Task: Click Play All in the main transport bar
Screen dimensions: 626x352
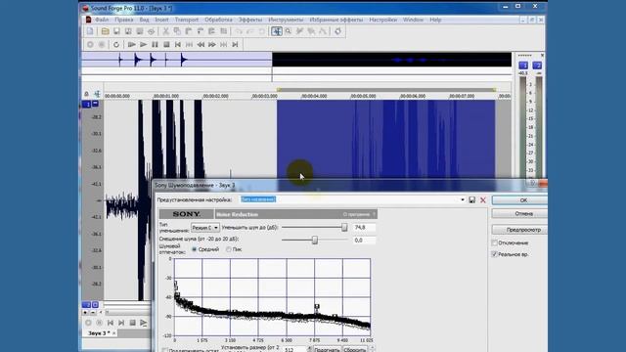Action: point(131,45)
